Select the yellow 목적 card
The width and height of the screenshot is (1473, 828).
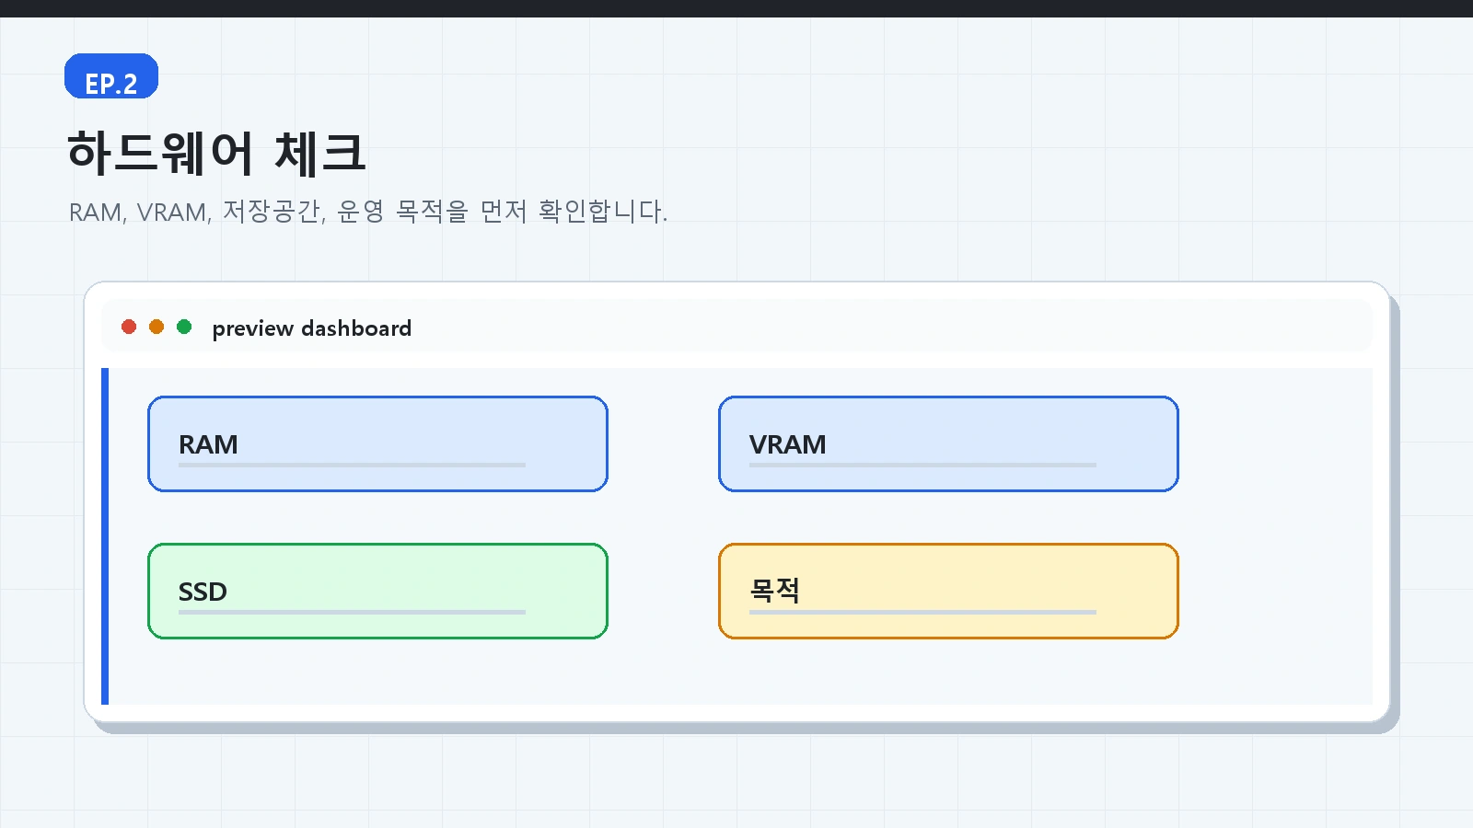click(948, 592)
